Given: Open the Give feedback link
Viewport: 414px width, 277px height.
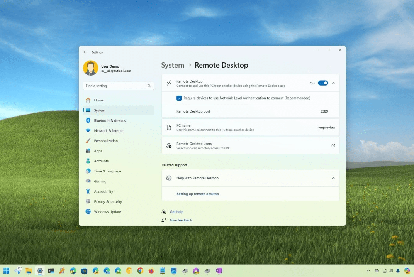Looking at the screenshot, I should click(x=181, y=220).
